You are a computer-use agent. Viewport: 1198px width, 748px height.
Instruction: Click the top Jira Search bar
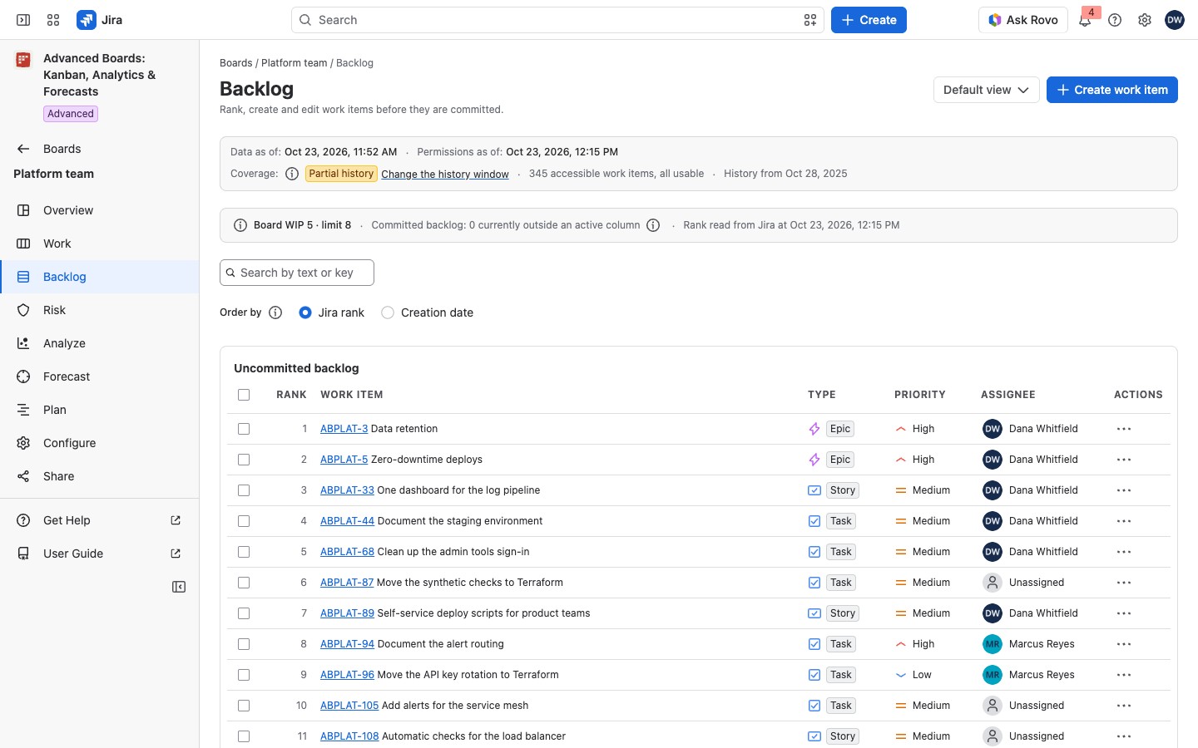click(557, 20)
